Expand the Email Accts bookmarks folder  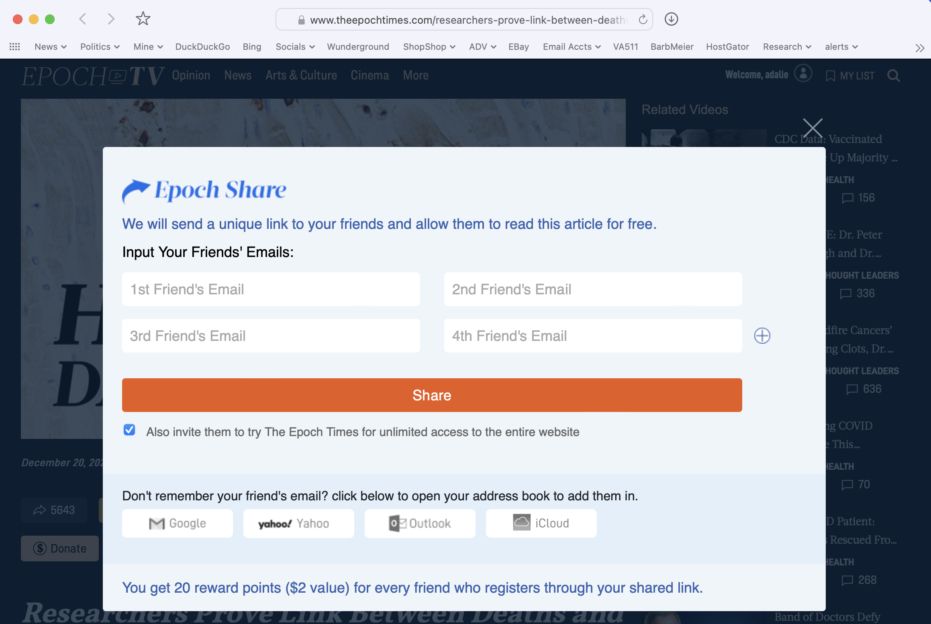[x=572, y=47]
